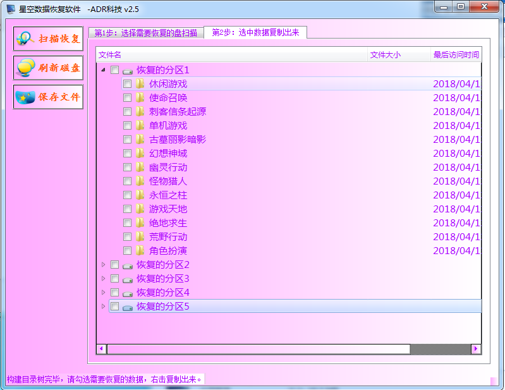Expand the 恢复的分区4 tree node
This screenshot has height=390, width=505.
(x=104, y=292)
